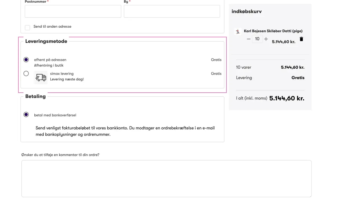This screenshot has height=213, width=341.
Task: Choose the 'simax levering' radio option
Action: [x=26, y=73]
